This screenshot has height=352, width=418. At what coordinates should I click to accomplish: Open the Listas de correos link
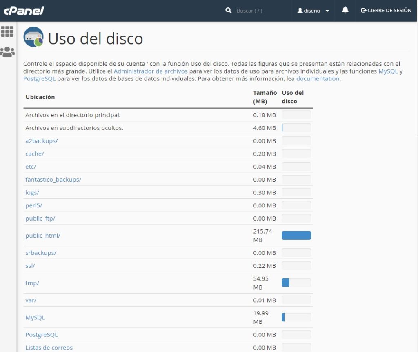coord(49,348)
